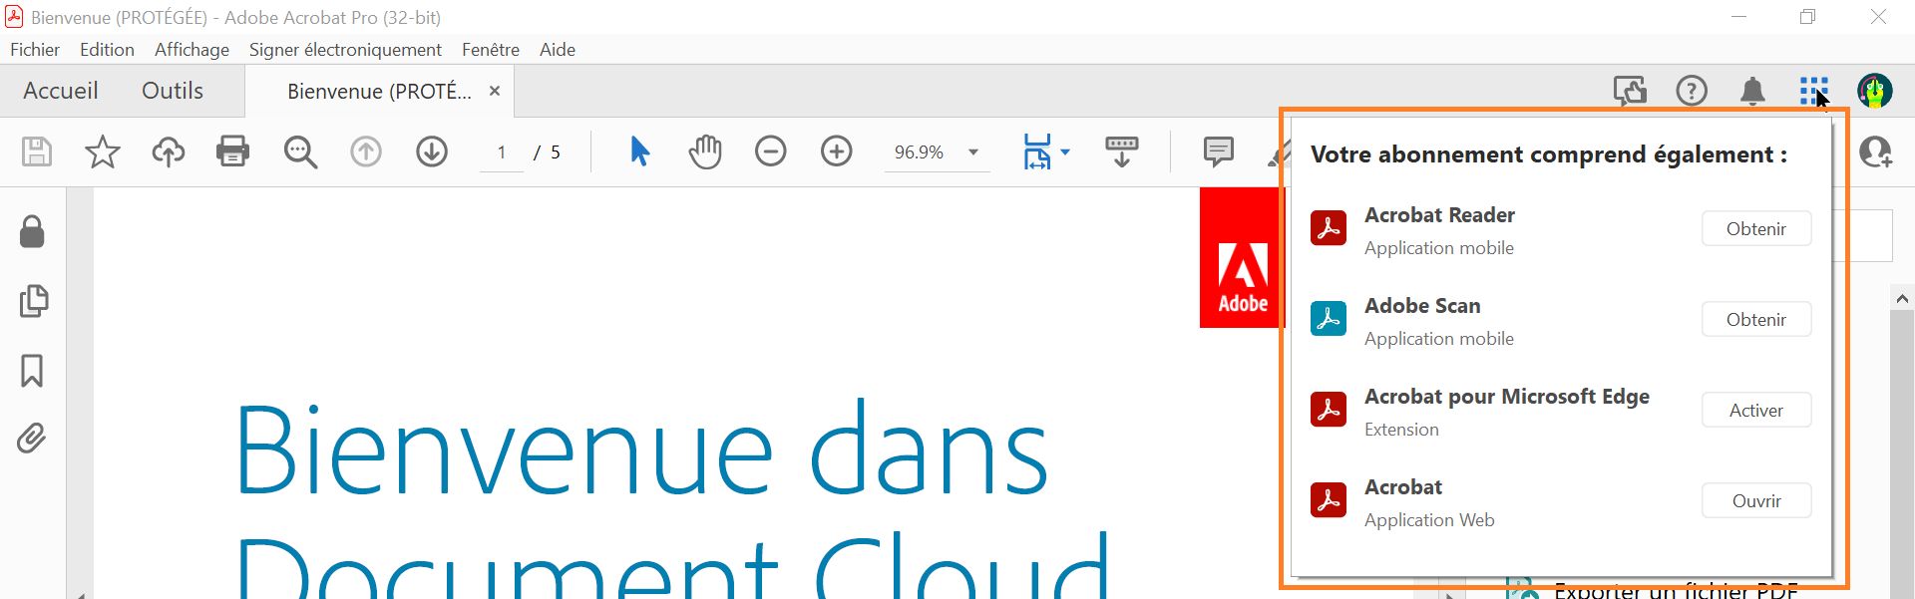Open attachments paperclip panel icon
This screenshot has width=1915, height=599.
coord(32,439)
